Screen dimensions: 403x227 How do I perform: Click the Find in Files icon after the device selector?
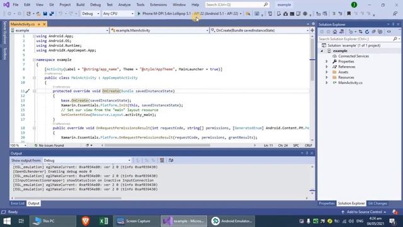pyautogui.click(x=248, y=14)
